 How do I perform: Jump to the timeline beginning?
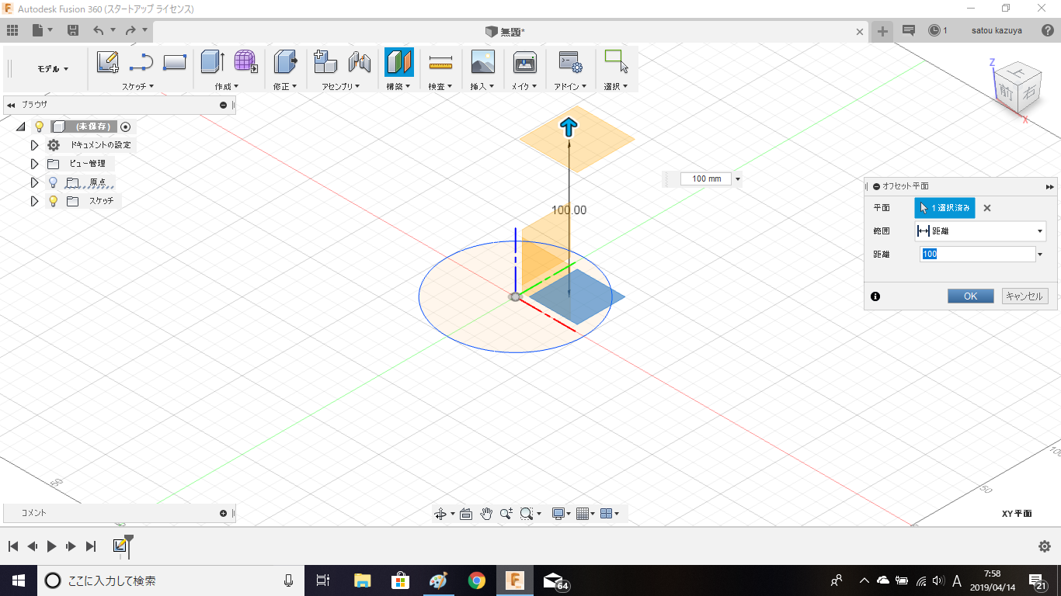pos(13,546)
